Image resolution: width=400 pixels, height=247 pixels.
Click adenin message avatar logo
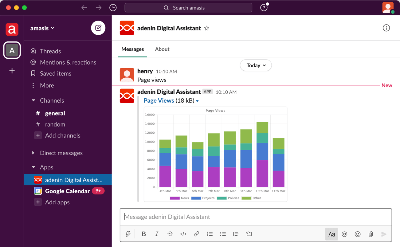pos(127,96)
